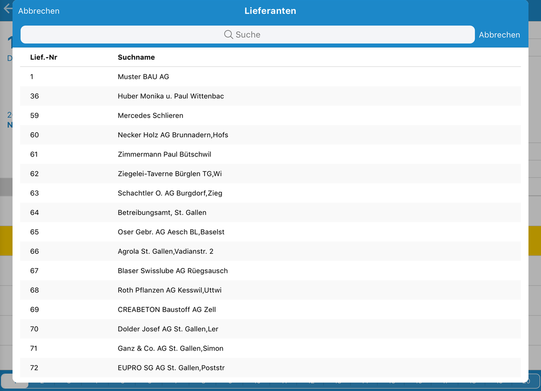Screen dimensions: 541x391
Task: Select Huber Monika u. Paul Wittenbac
Action: 270,96
